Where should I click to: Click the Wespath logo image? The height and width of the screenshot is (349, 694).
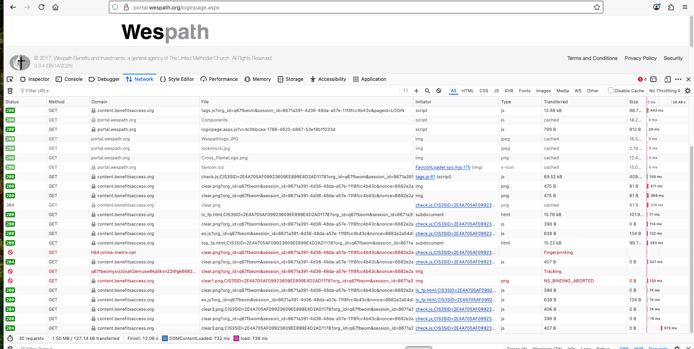[x=165, y=32]
